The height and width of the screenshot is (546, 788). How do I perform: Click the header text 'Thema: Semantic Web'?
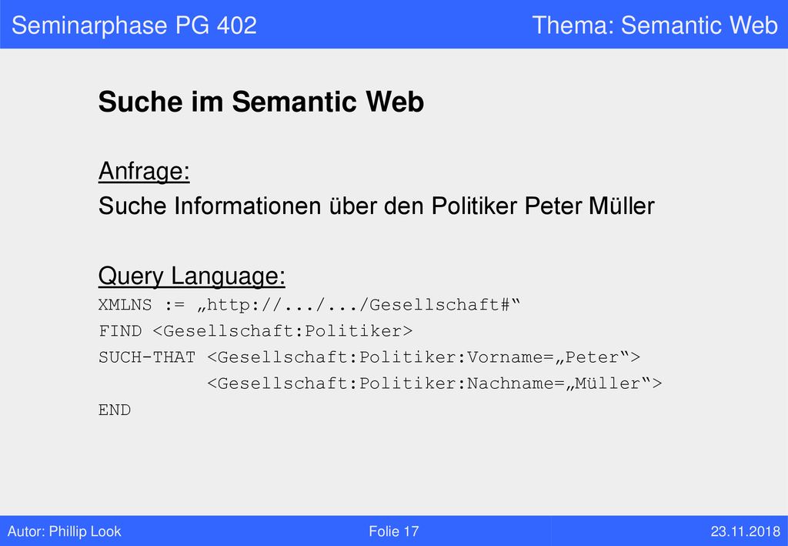point(655,25)
